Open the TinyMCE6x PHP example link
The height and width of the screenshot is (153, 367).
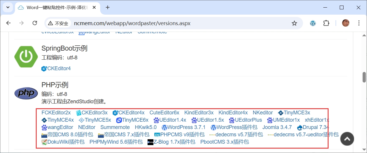point(132,120)
